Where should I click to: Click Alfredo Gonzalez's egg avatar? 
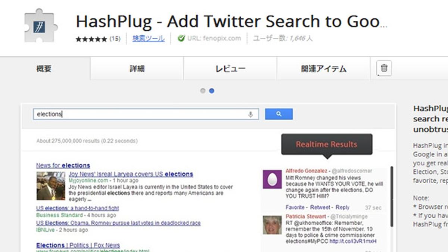point(272,179)
